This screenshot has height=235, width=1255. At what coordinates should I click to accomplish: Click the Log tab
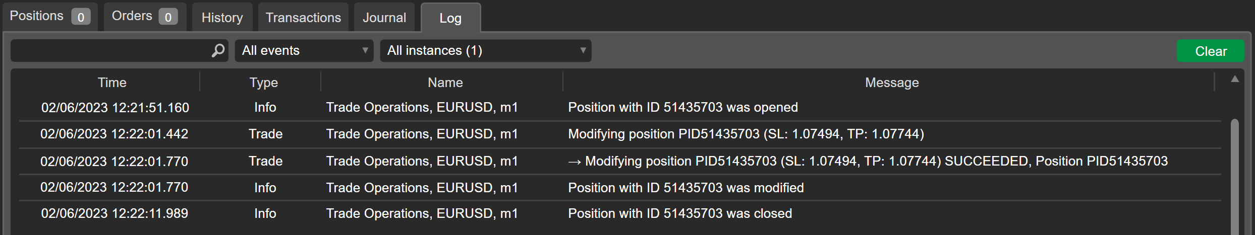450,18
